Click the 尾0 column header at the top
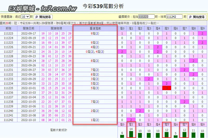 click(122, 28)
